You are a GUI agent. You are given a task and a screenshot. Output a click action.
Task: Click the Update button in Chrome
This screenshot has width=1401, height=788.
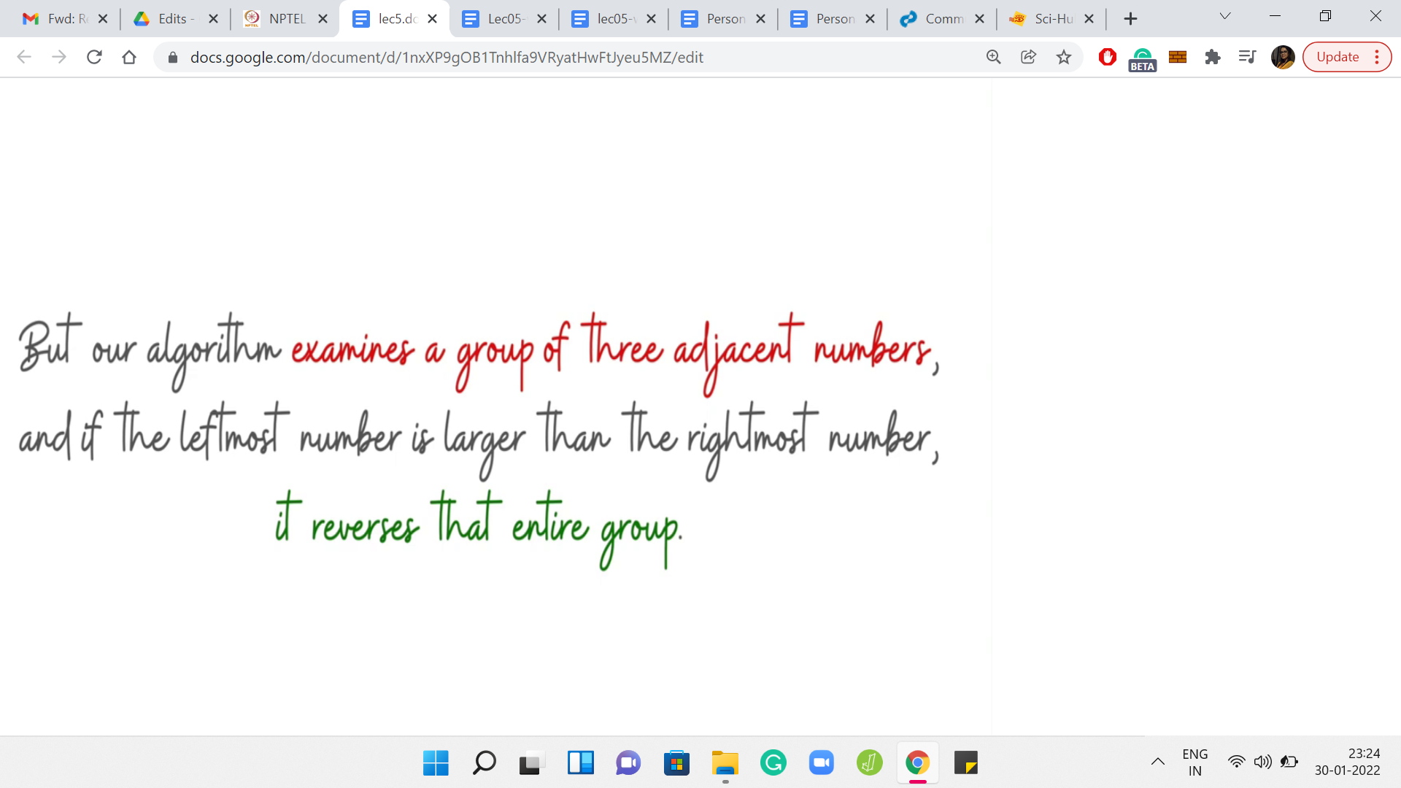point(1338,57)
